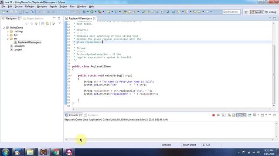279x156 pixels.
Task: Switch to the Problems tab
Action: (91, 115)
